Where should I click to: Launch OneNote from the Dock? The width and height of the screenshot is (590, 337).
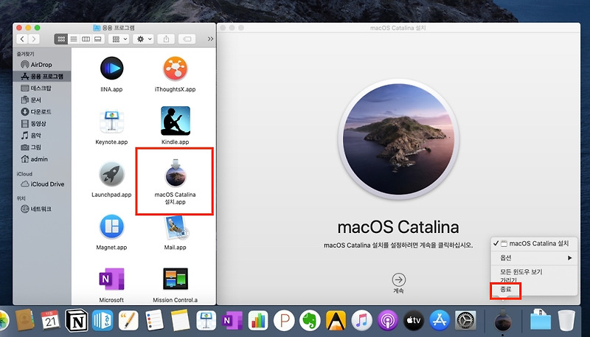pos(232,321)
